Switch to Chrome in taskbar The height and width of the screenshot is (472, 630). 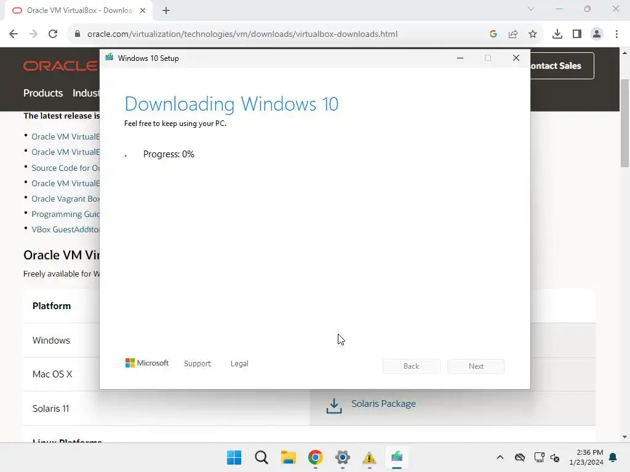tap(316, 457)
